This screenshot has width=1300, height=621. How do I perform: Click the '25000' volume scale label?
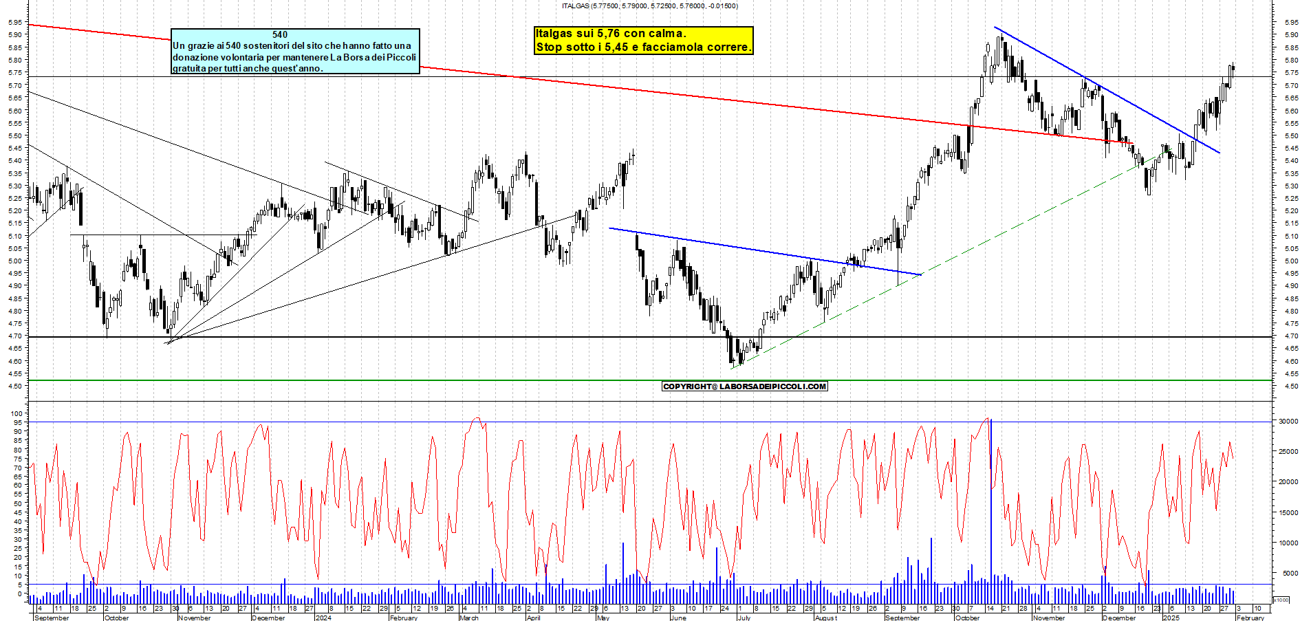point(1288,452)
